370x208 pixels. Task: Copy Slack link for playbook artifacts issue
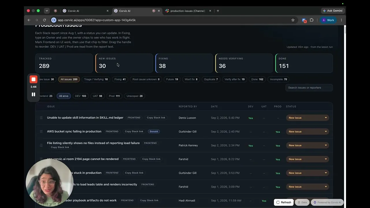click(149, 200)
